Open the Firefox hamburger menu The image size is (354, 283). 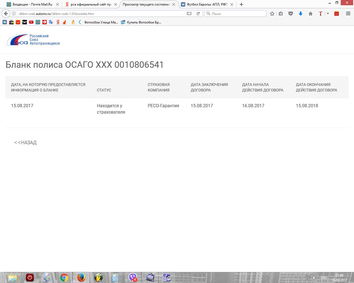click(348, 14)
